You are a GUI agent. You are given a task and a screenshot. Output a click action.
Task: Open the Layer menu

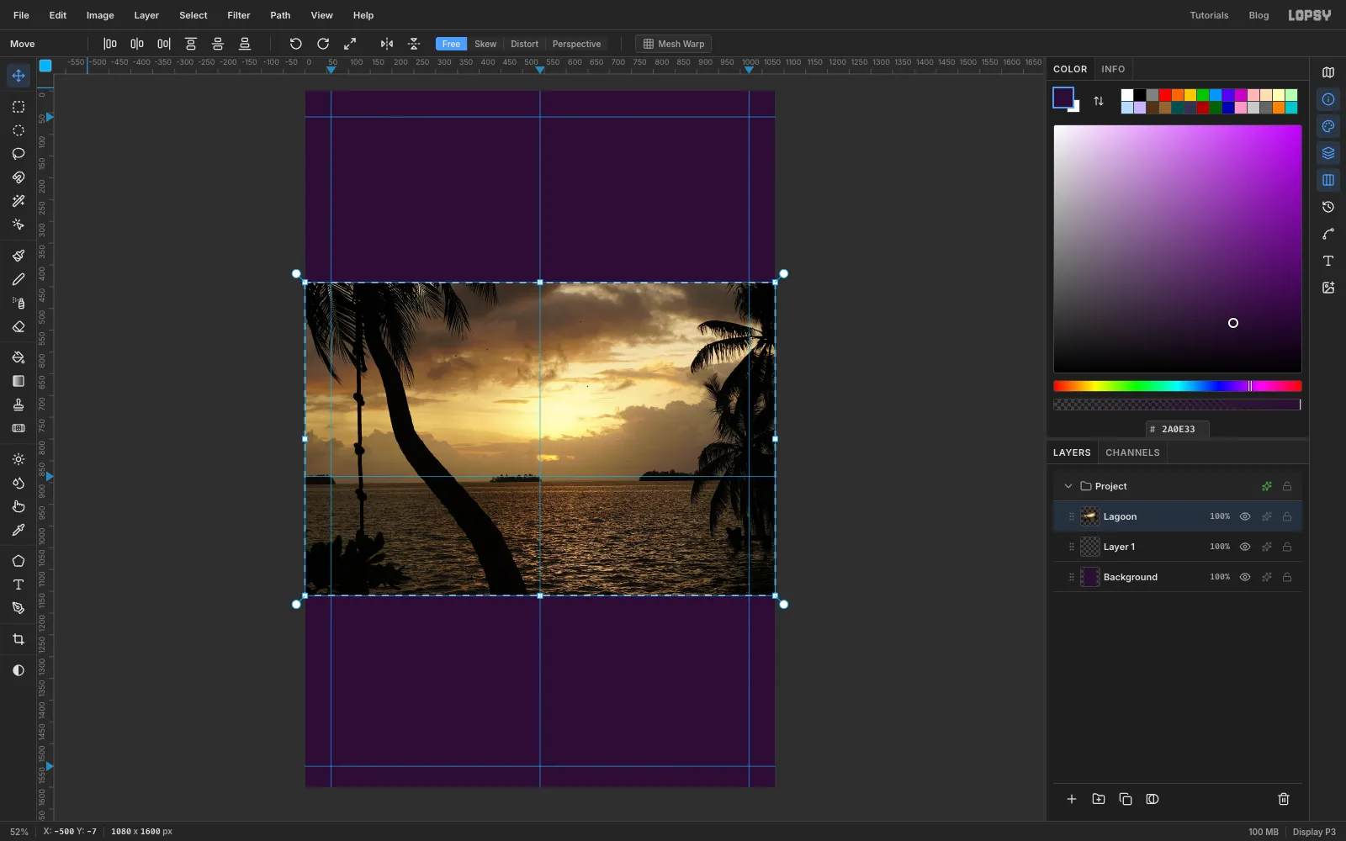(x=146, y=15)
